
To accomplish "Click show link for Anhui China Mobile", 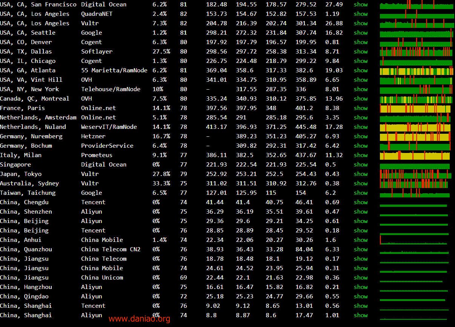I will pos(361,240).
